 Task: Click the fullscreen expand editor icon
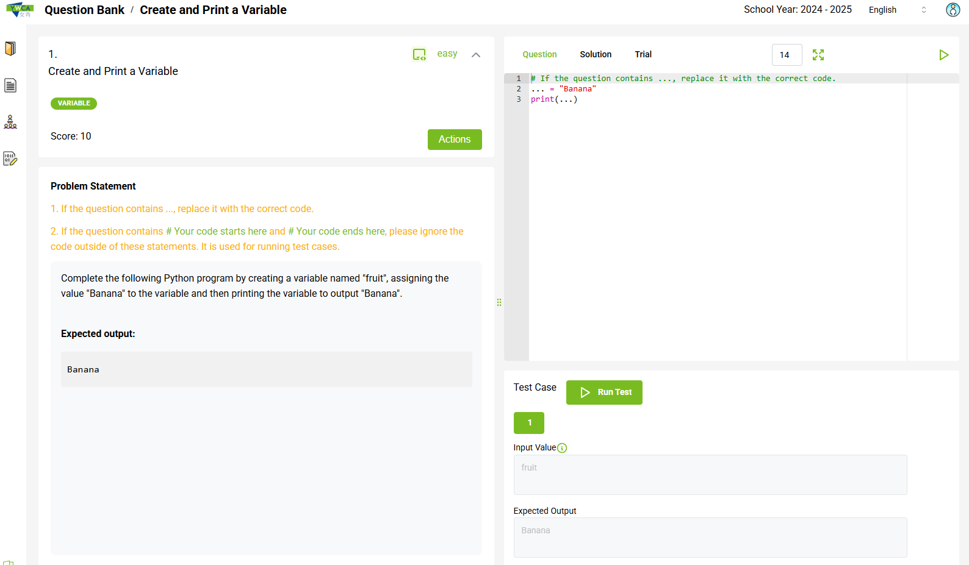coord(818,55)
